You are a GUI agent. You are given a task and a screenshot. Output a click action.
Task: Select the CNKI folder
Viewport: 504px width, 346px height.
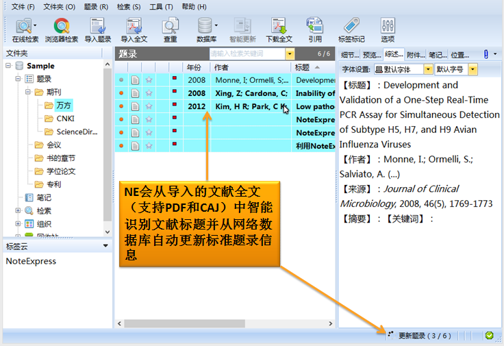click(65, 119)
